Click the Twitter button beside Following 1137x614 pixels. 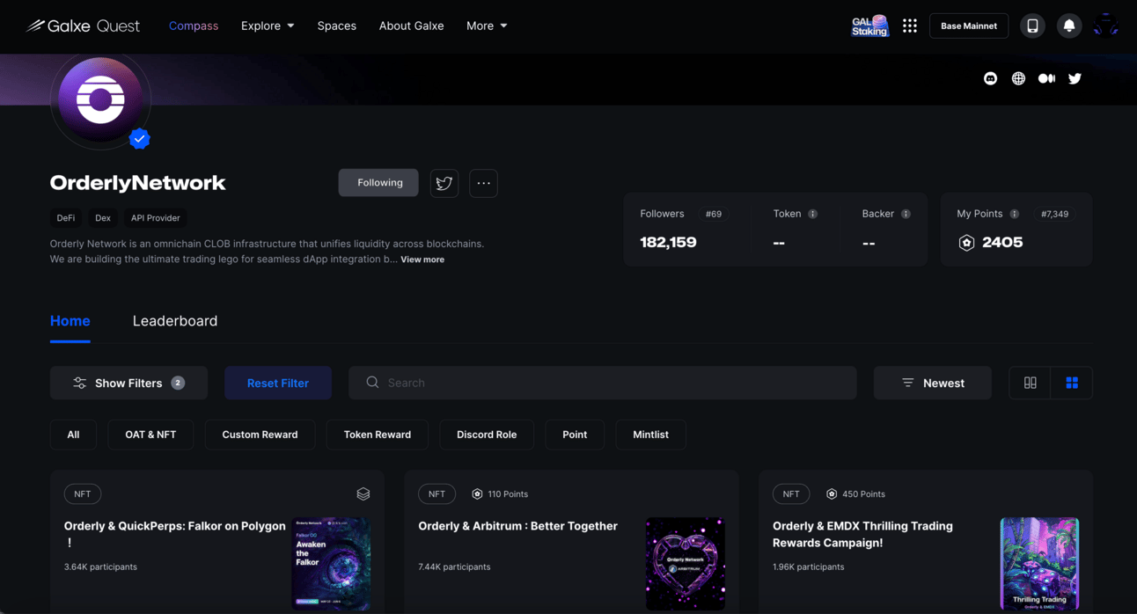point(444,183)
